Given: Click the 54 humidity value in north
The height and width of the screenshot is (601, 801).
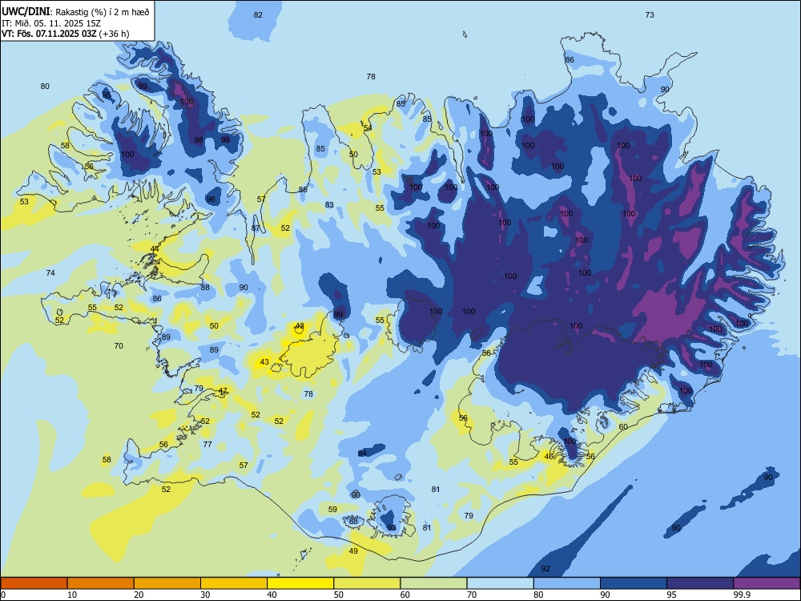Looking at the screenshot, I should [368, 127].
